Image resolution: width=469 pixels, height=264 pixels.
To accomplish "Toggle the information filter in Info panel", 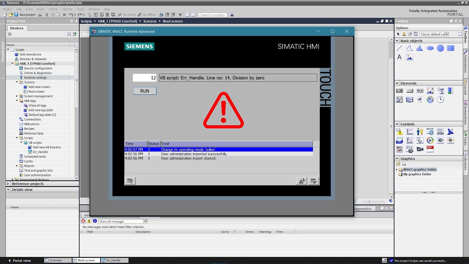I will [95, 221].
